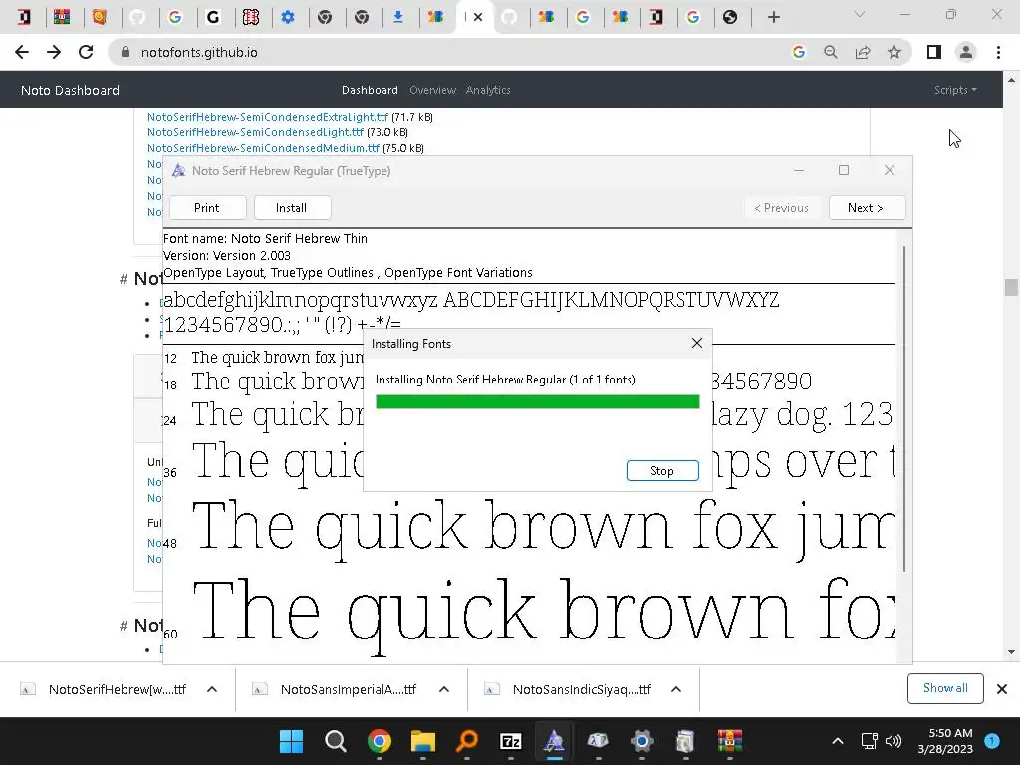Open Font Viewer taskbar icon

tap(554, 741)
